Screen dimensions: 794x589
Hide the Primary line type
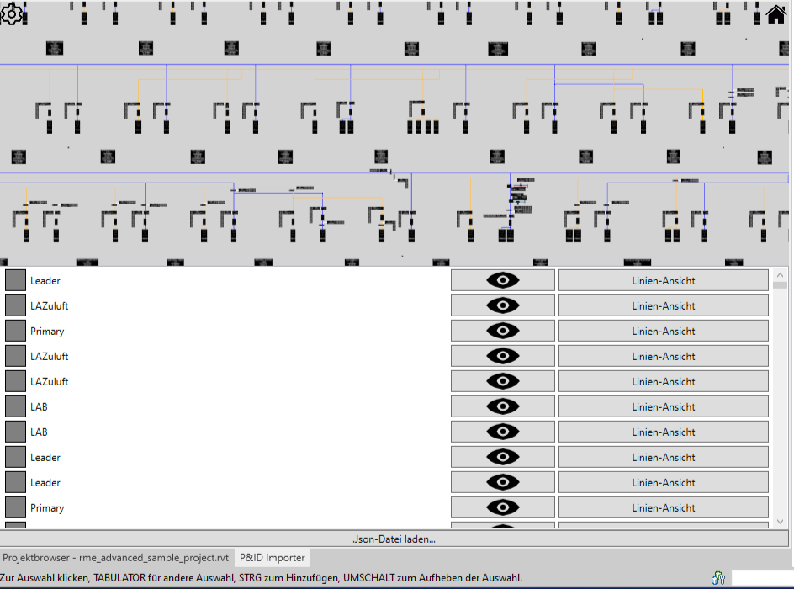pyautogui.click(x=502, y=330)
